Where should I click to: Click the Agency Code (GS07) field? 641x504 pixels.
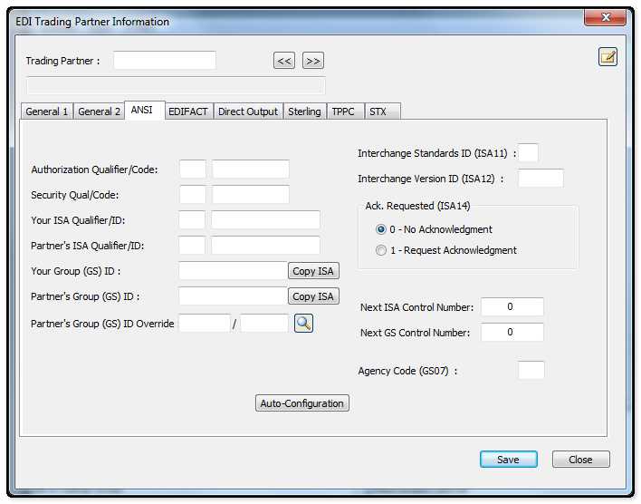pos(531,370)
